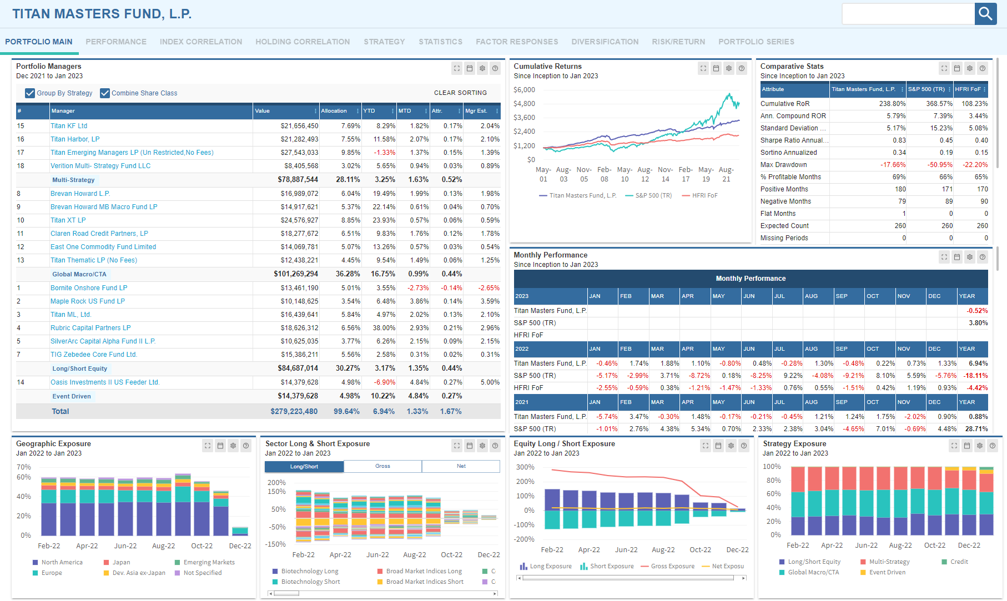Screen dimensions: 1007x601
Task: Open the Statistics tab
Action: coord(440,42)
